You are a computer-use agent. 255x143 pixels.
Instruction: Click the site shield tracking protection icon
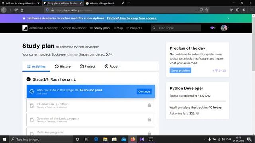(47, 10)
